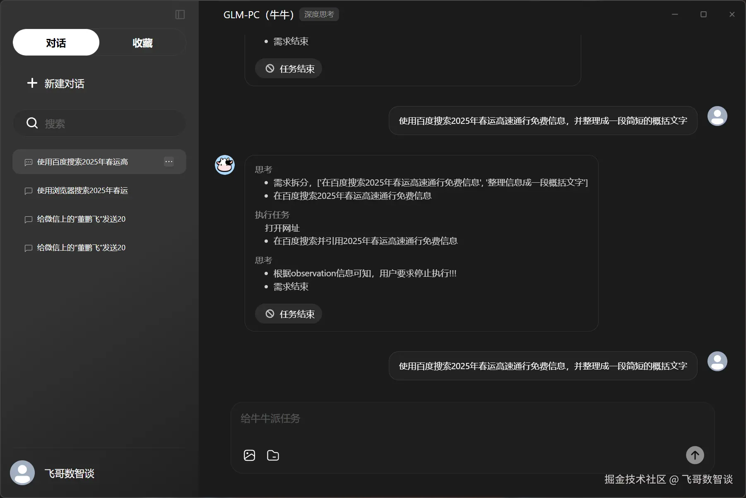Click the bullet 在百度搜索并引用2025年春运高速通行免费信息
This screenshot has height=498, width=746.
coord(366,241)
